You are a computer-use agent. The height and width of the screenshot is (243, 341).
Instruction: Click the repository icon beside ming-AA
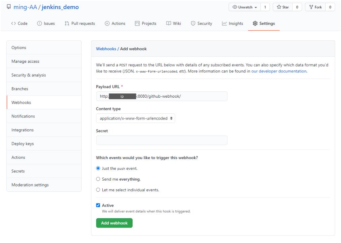[9, 7]
